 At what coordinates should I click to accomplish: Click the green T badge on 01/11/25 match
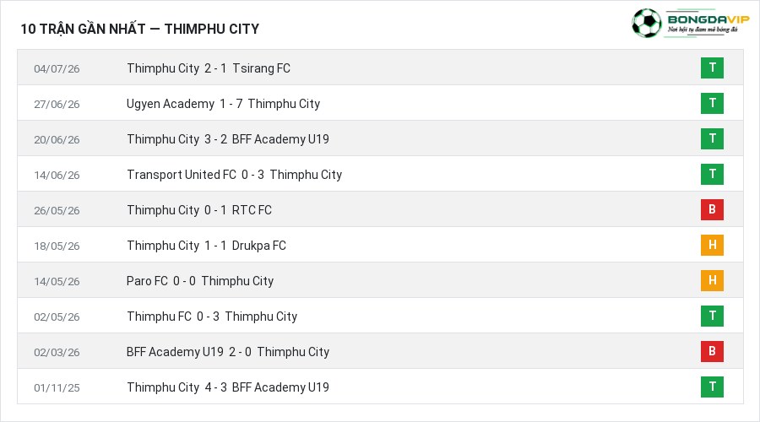[x=712, y=387]
